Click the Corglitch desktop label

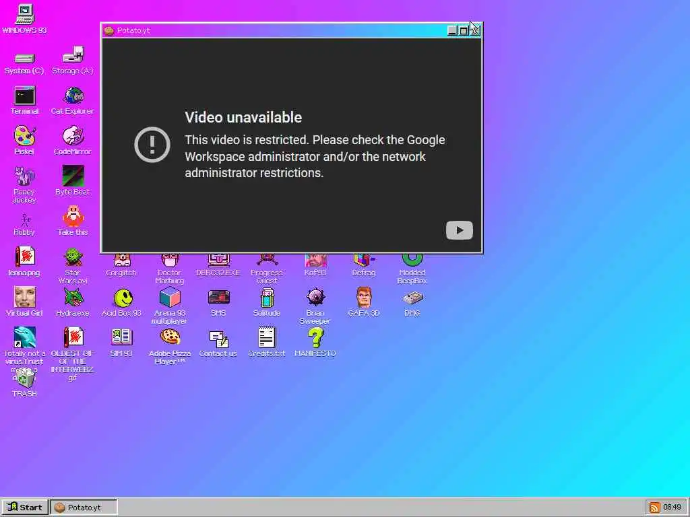(121, 273)
